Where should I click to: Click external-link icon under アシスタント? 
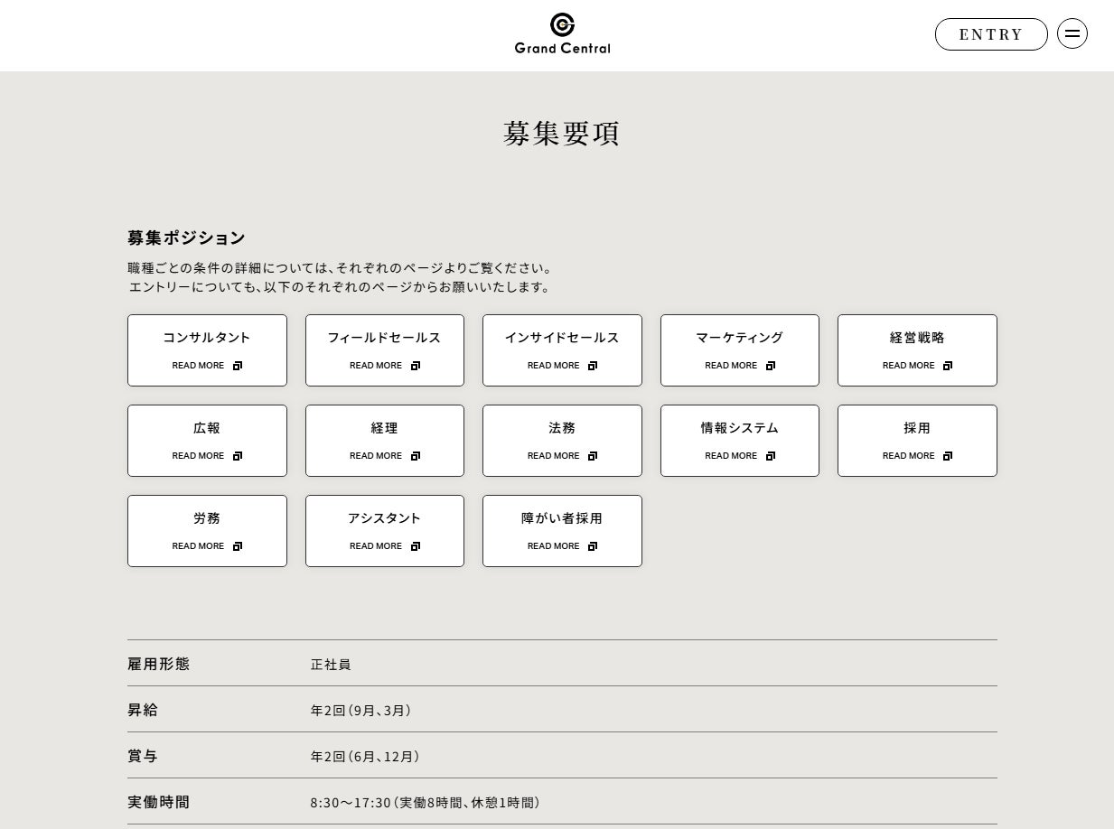click(x=416, y=546)
